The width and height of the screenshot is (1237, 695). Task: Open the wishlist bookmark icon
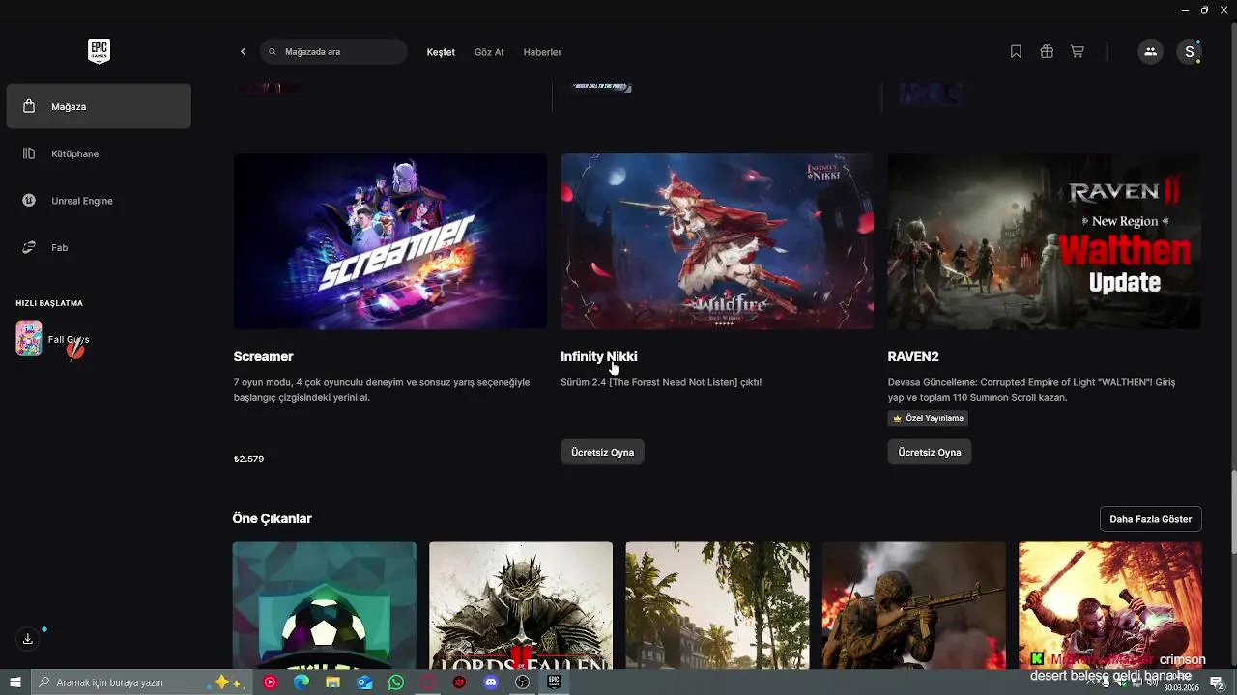pyautogui.click(x=1016, y=52)
